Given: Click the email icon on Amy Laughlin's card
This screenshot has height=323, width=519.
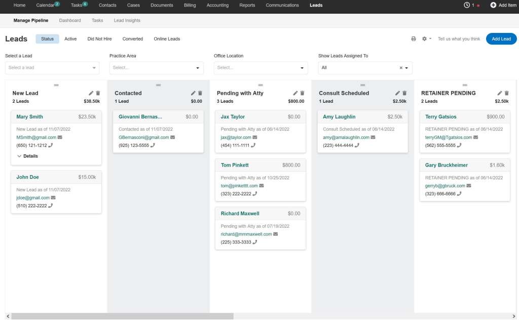Looking at the screenshot, I should (374, 137).
